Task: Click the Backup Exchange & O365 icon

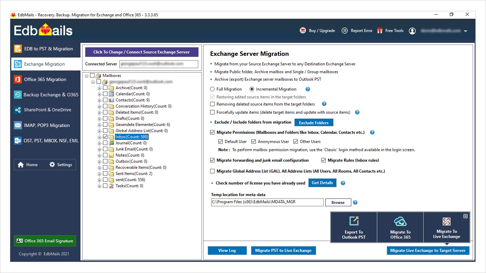Action: tap(18, 95)
